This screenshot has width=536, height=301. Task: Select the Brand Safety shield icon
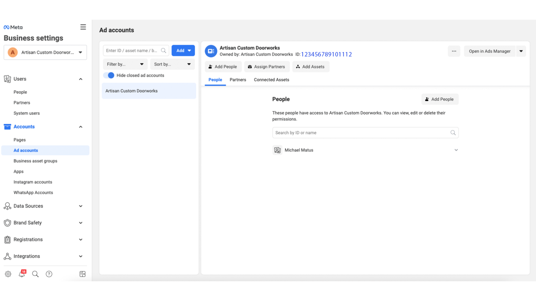[x=7, y=223]
